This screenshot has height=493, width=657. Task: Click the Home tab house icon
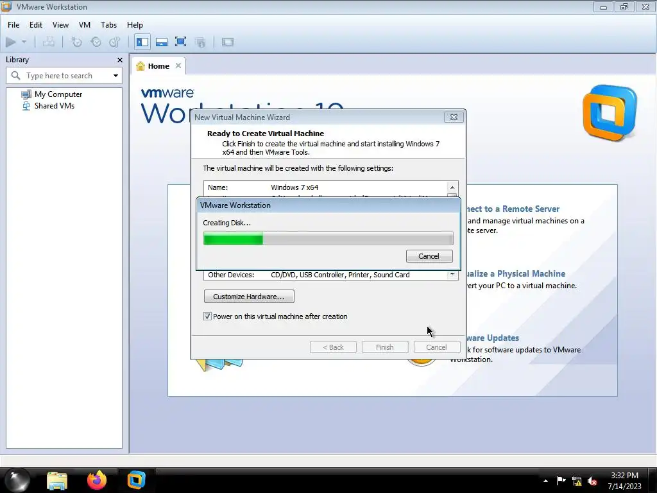(x=141, y=66)
